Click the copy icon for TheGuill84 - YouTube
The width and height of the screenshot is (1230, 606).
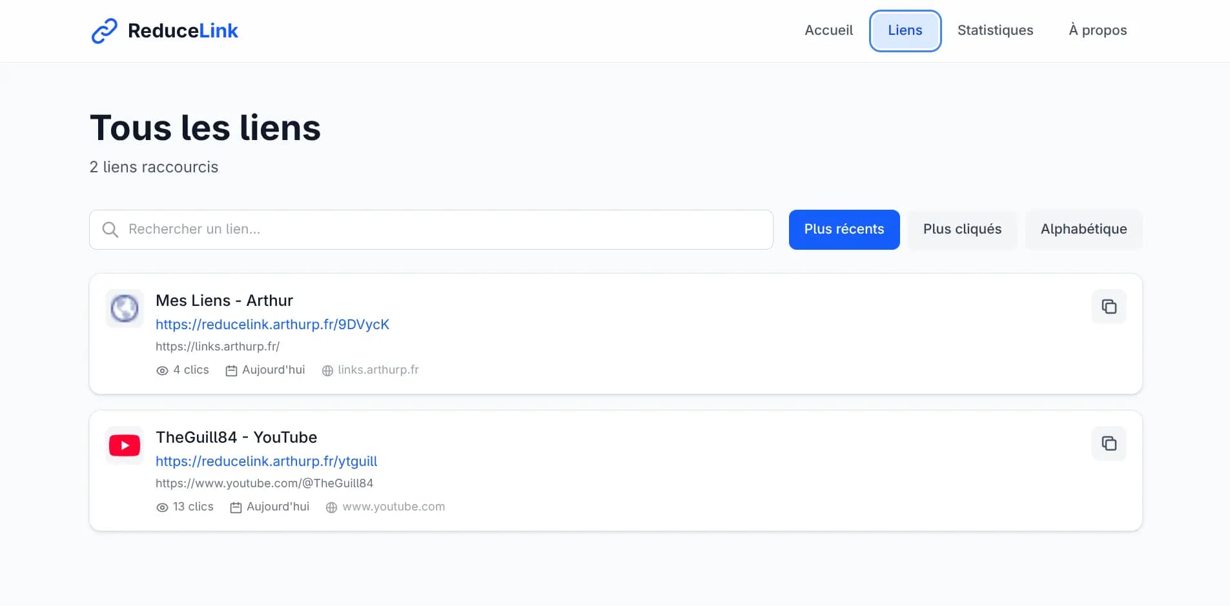coord(1109,444)
